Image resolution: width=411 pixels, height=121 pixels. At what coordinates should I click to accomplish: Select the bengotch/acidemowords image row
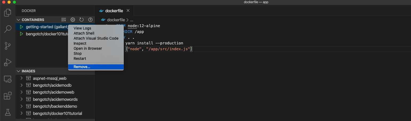point(55,99)
